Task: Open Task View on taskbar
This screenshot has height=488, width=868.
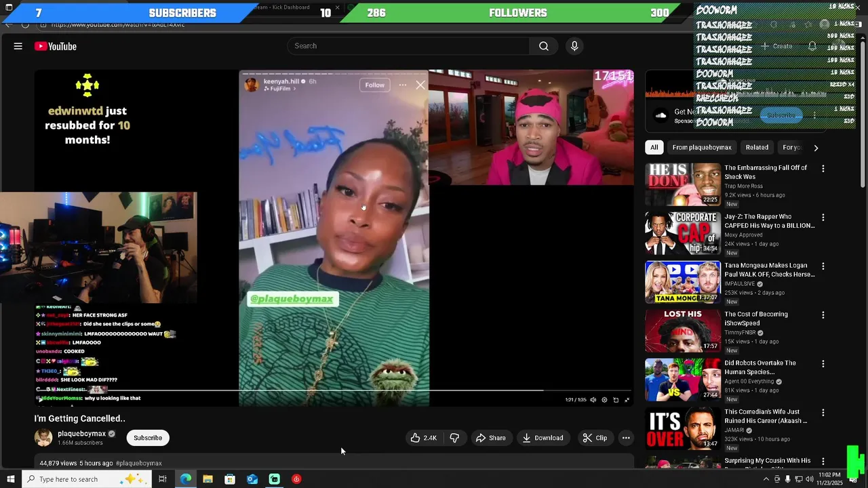Action: pos(163,479)
